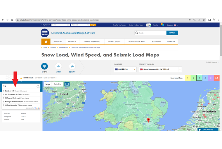The width and height of the screenshot is (222, 149).
Task: Open the Education menu
Action: click(x=157, y=42)
